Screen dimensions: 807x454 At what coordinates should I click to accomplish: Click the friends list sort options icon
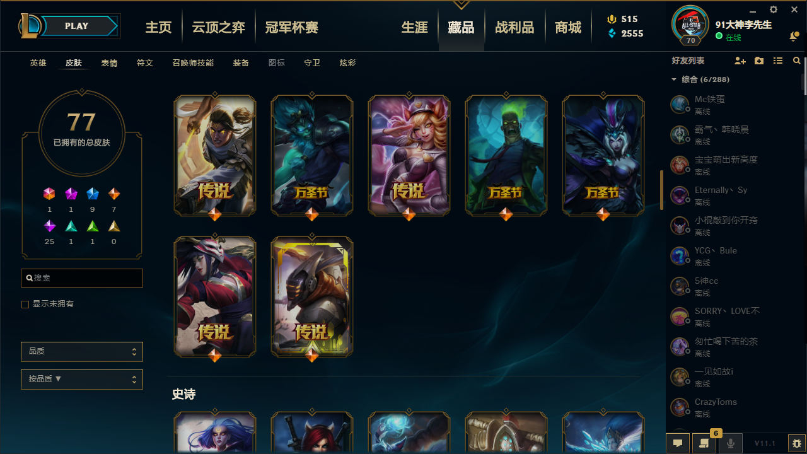pyautogui.click(x=778, y=61)
